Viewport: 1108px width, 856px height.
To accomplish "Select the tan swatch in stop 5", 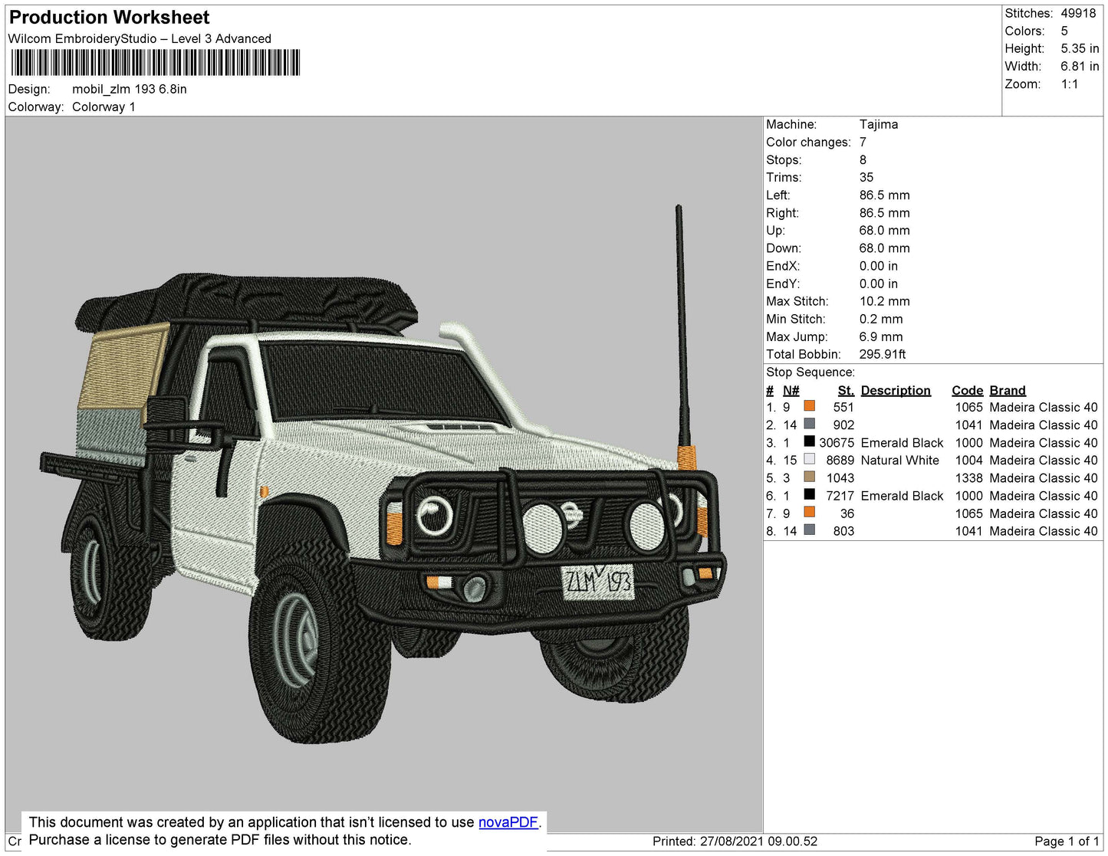I will click(x=809, y=477).
